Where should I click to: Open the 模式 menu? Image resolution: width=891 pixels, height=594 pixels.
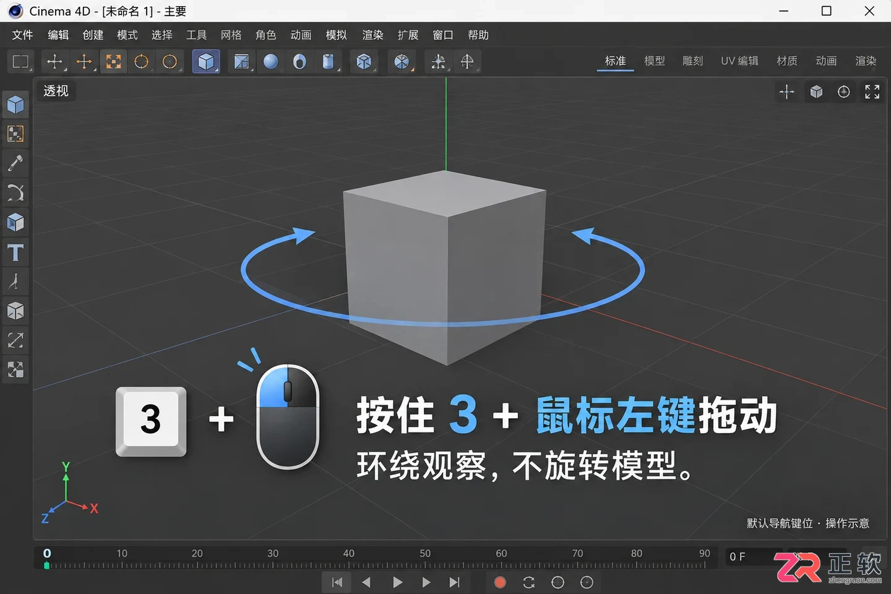[x=127, y=35]
